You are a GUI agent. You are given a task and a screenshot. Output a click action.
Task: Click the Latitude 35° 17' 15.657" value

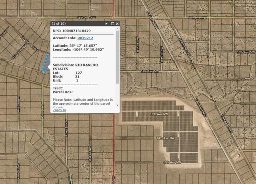tap(75, 46)
